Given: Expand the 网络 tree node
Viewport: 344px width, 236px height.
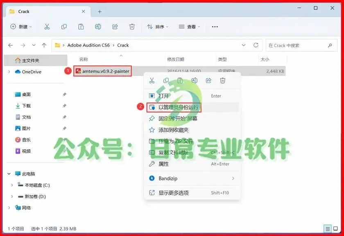Looking at the screenshot, I should pyautogui.click(x=9, y=208).
